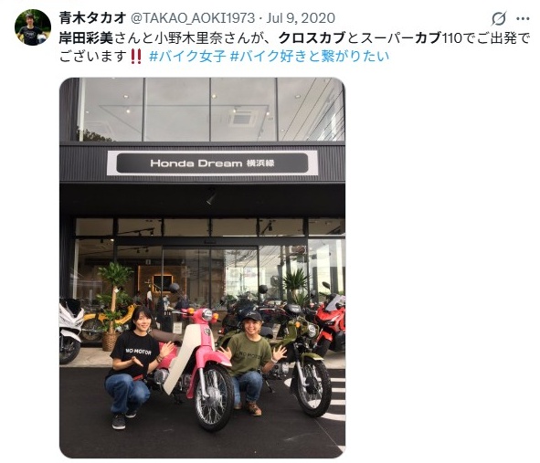The width and height of the screenshot is (540, 463).
Task: Open display name 青木タカオ
Action: click(92, 18)
